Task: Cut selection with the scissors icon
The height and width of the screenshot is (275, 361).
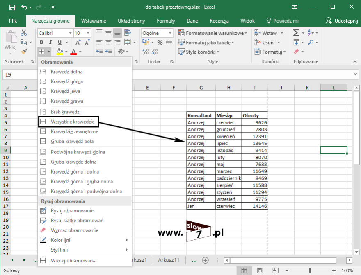Action: click(x=24, y=33)
